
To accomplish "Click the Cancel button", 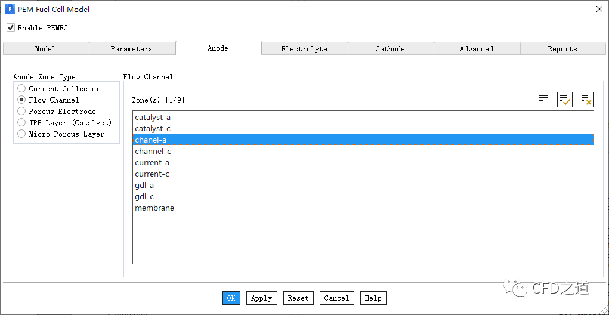I will [x=337, y=298].
